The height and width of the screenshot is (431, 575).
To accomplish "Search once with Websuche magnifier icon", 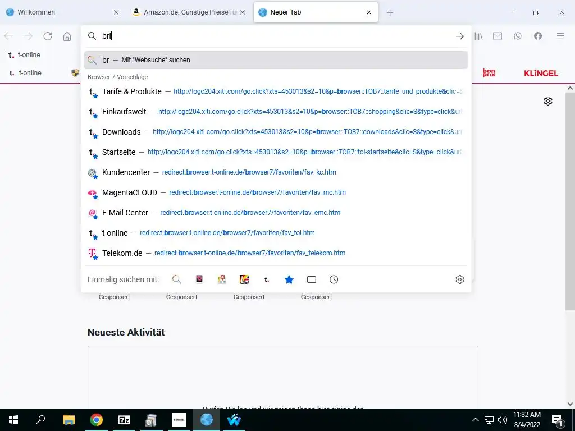I will pos(177,279).
